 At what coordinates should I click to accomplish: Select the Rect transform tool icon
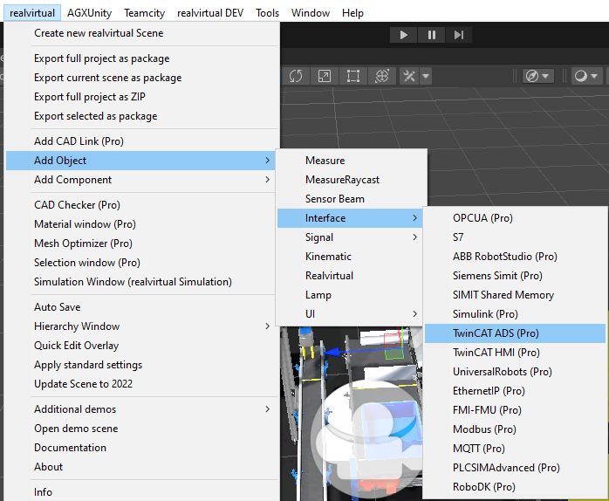pyautogui.click(x=352, y=76)
